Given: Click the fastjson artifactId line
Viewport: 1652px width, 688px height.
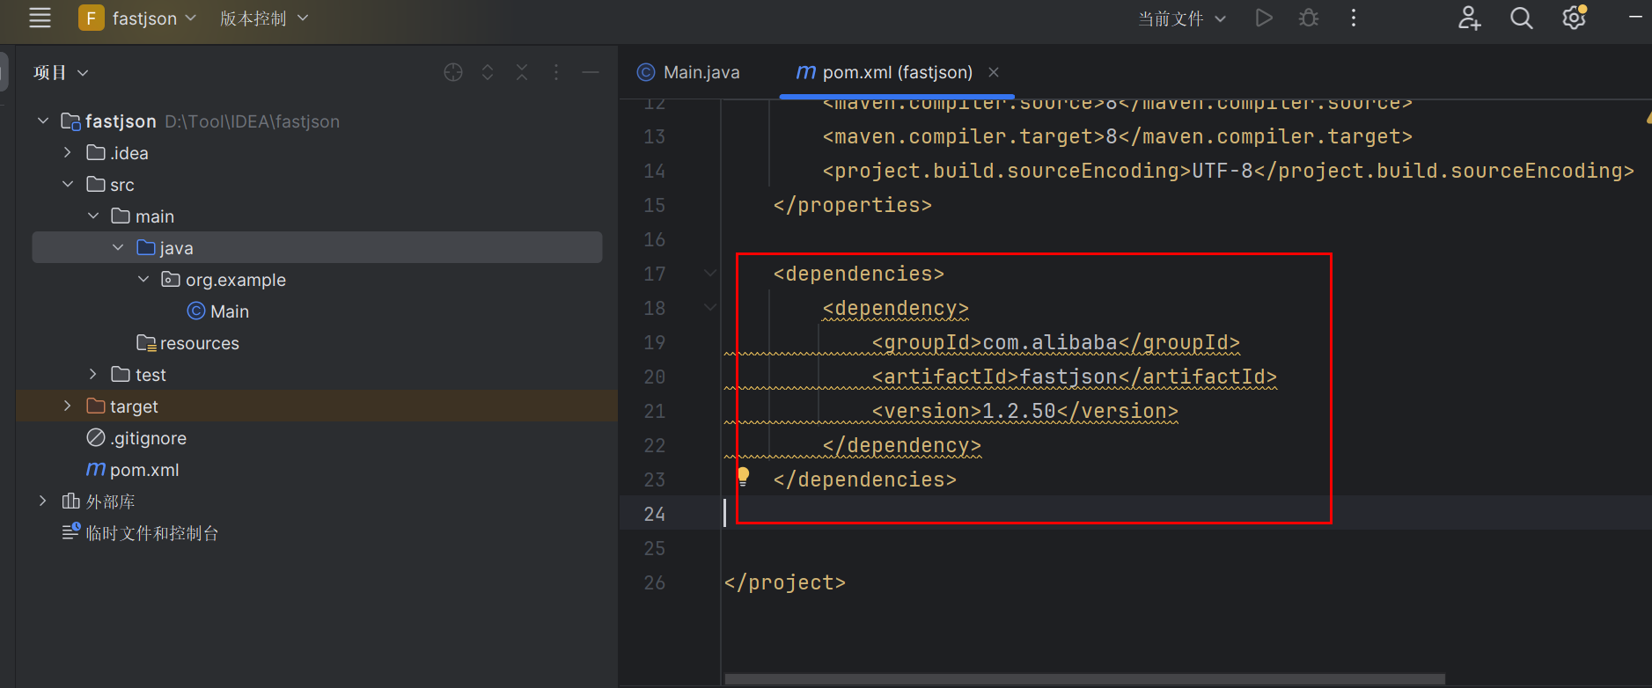Looking at the screenshot, I should 1074,377.
